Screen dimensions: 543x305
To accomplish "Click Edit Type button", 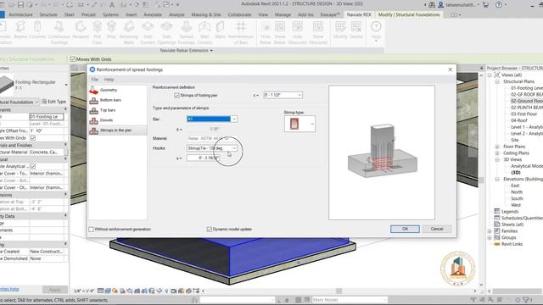I will 53,102.
